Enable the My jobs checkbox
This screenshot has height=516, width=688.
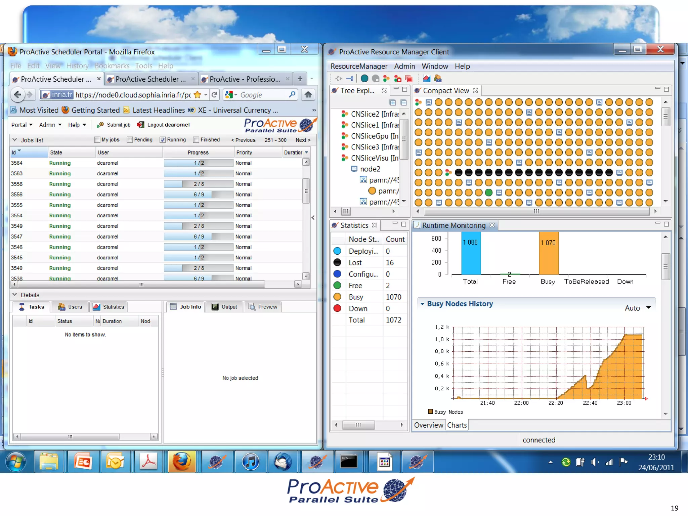(97, 140)
